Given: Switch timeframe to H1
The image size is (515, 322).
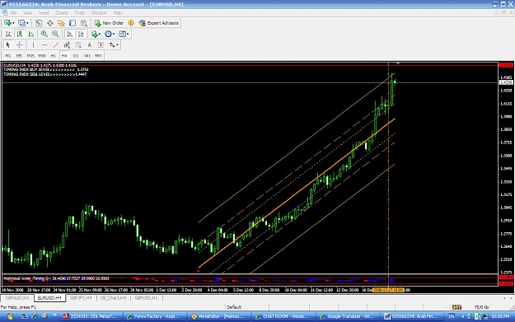Looking at the screenshot, I should (54, 56).
